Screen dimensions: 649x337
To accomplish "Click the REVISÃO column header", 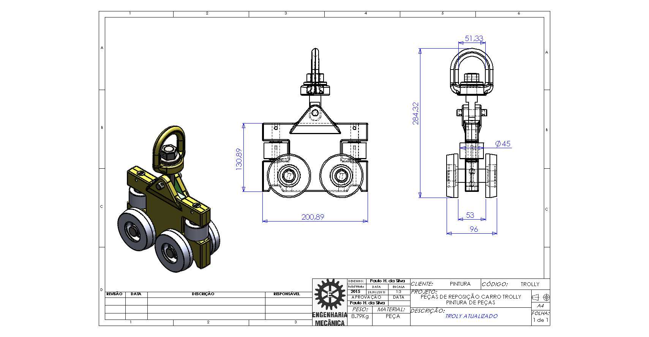I will coord(114,294).
